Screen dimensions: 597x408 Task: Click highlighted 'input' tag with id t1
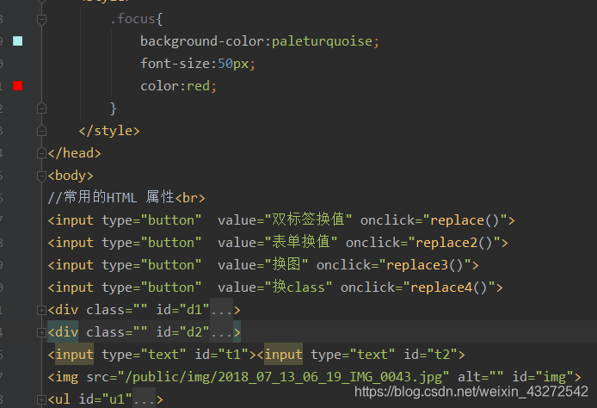point(74,355)
